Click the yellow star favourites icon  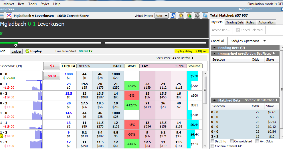[x=181, y=15]
